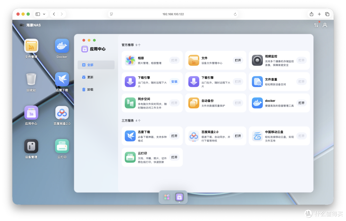Click 打开 button of the second 下载引擎 card
Image resolution: width=346 pixels, height=221 pixels.
(x=238, y=82)
